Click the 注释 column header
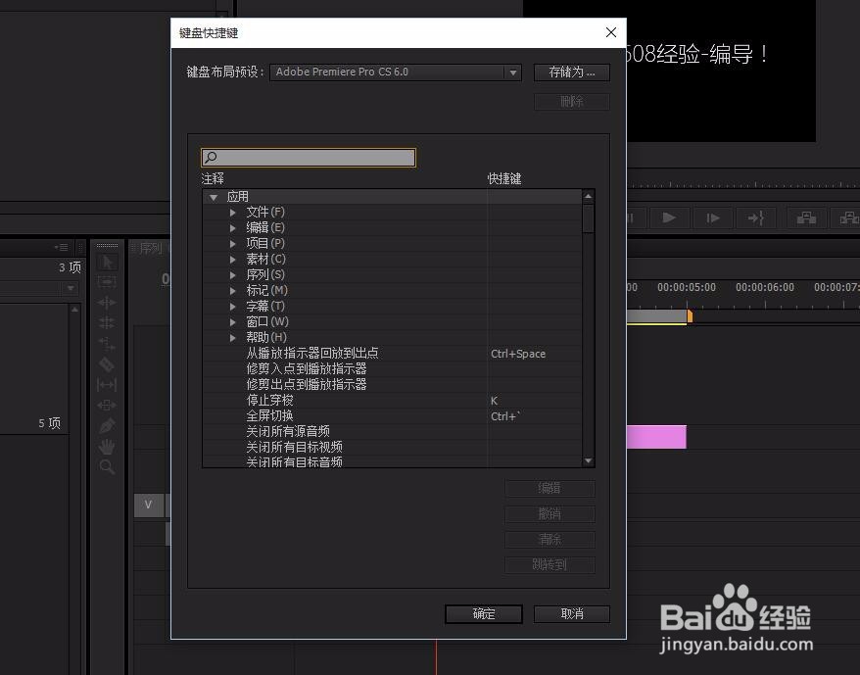 point(213,178)
